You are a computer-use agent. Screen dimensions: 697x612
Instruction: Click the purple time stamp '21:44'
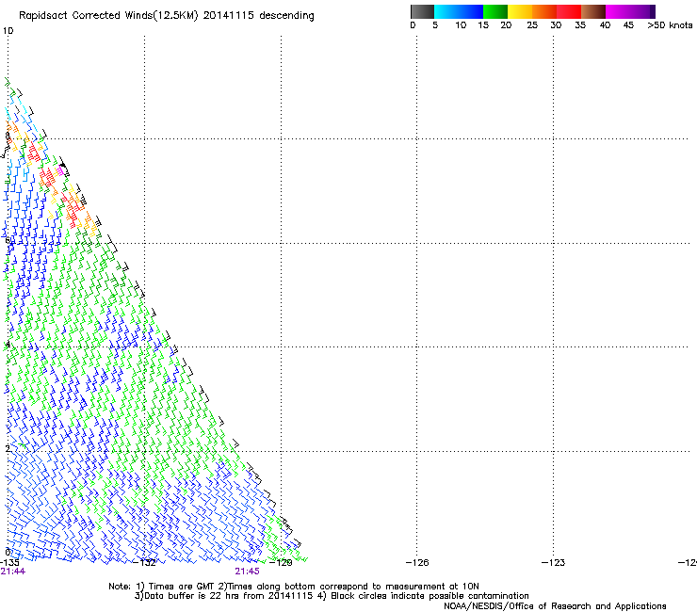[x=13, y=572]
